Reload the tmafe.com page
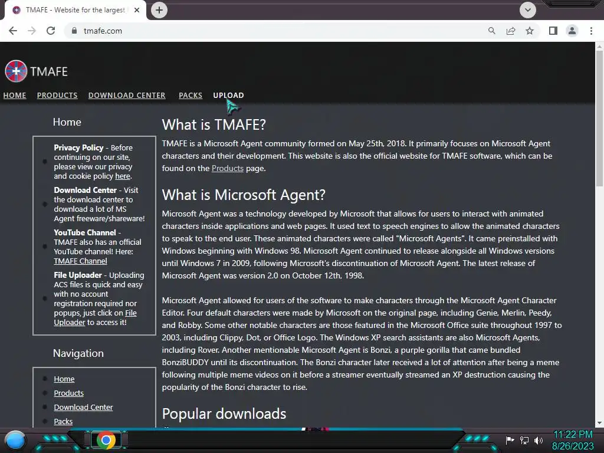 [x=51, y=31]
